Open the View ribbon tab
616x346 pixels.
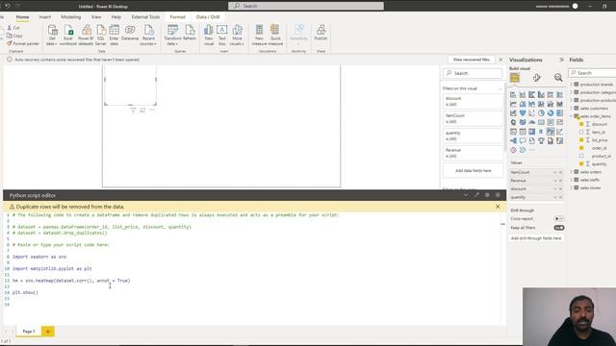click(96, 17)
